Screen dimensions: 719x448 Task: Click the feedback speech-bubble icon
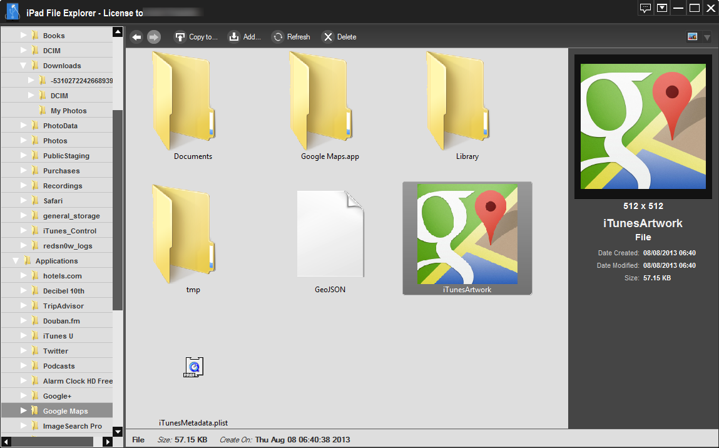(x=646, y=8)
